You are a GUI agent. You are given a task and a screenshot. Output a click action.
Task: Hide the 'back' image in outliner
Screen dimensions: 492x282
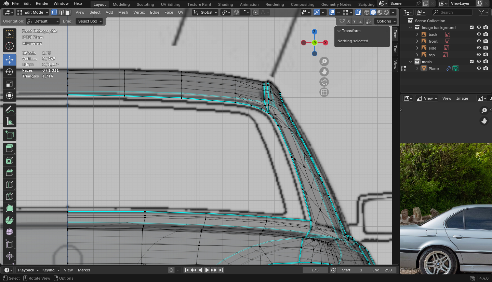[x=479, y=34]
